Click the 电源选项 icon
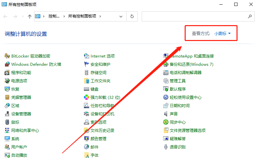The width and height of the screenshot is (257, 166). click(x=7, y=81)
